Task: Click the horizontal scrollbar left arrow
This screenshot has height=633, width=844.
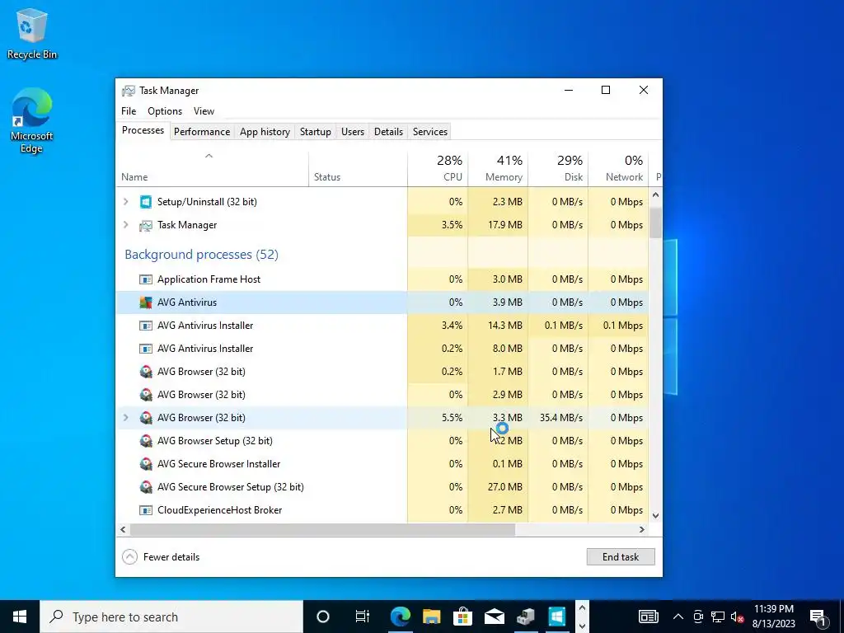Action: (124, 530)
